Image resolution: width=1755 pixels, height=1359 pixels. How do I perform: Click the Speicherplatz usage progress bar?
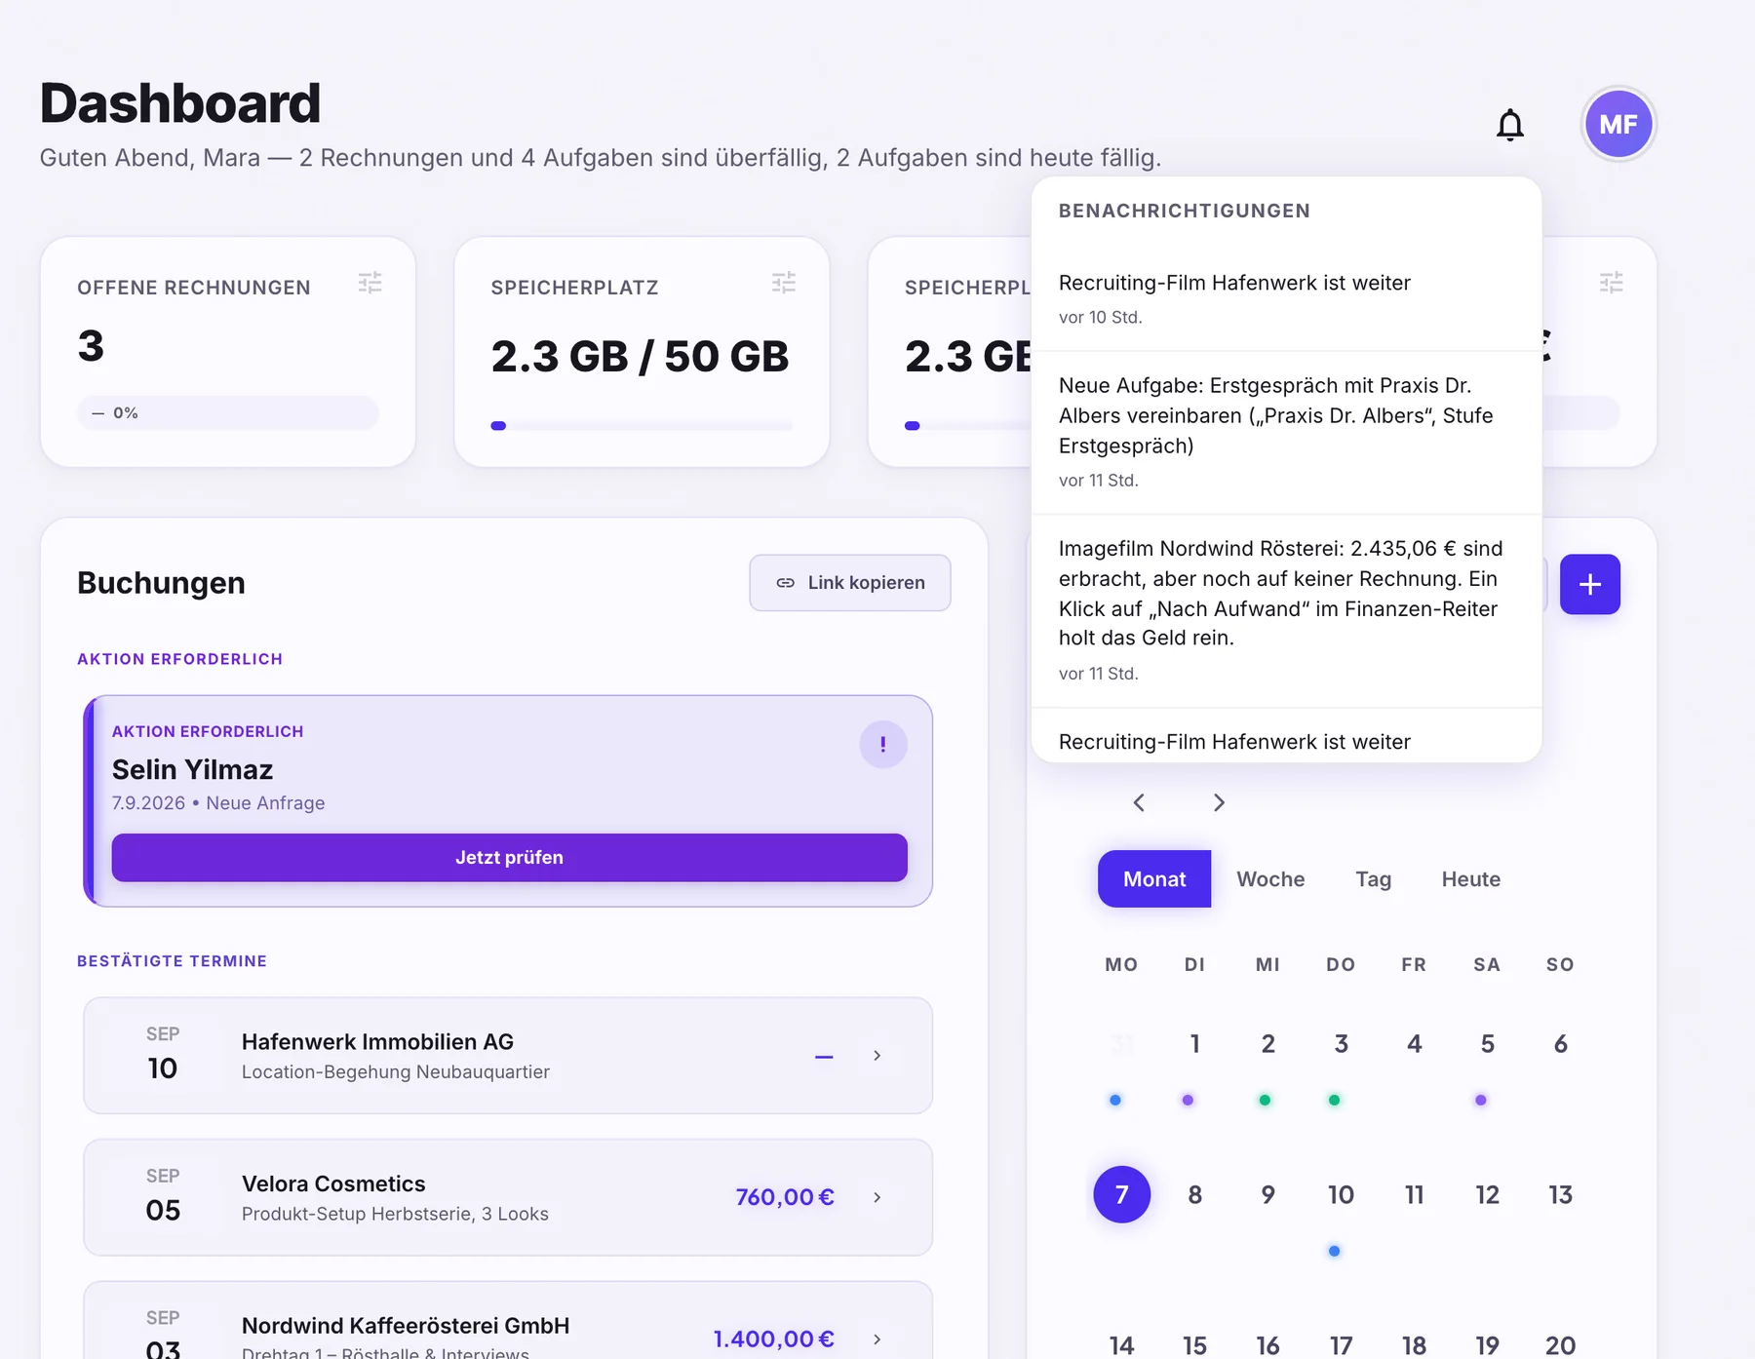coord(642,426)
